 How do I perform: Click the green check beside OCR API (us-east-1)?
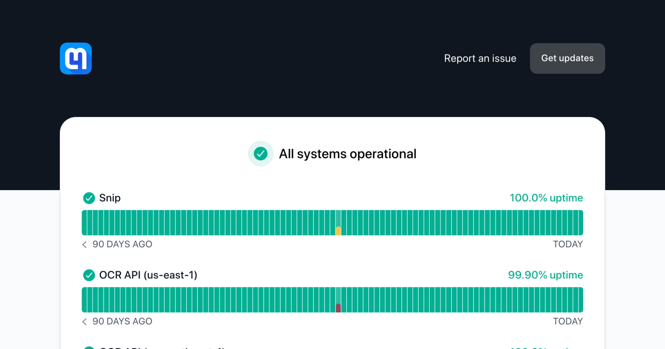coord(89,275)
